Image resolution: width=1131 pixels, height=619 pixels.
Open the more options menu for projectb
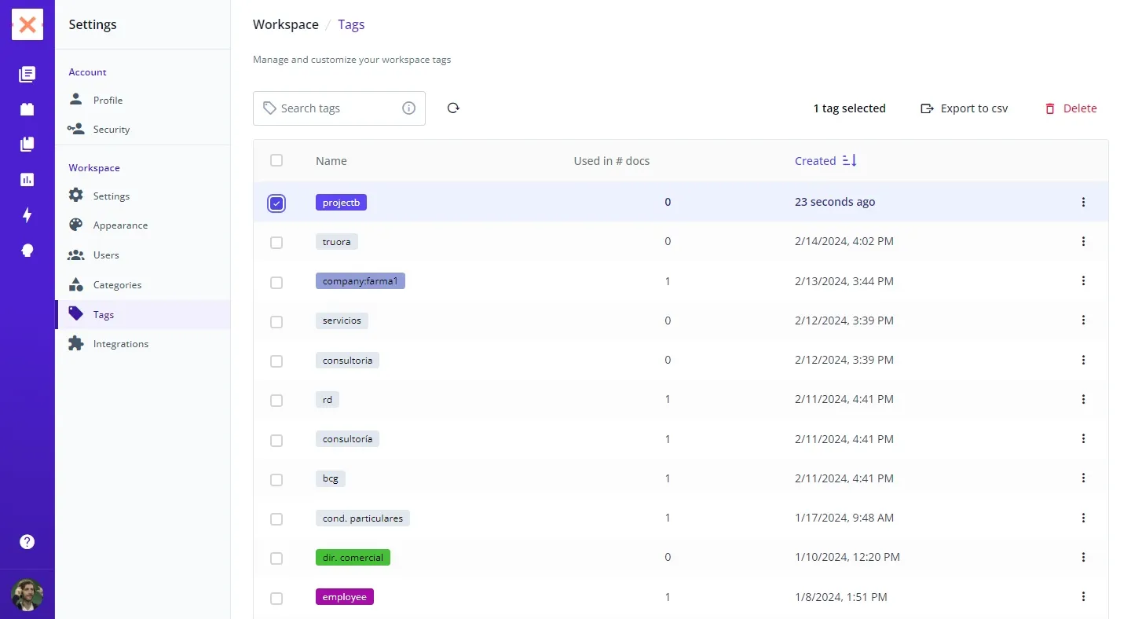pos(1083,202)
